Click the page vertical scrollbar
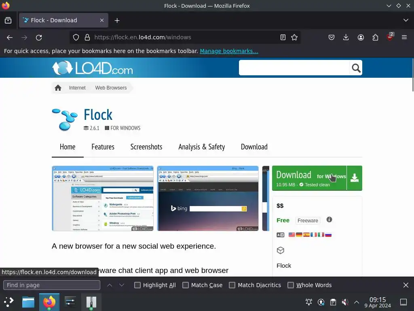Screen dimensions: 414x311 tap(413, 75)
